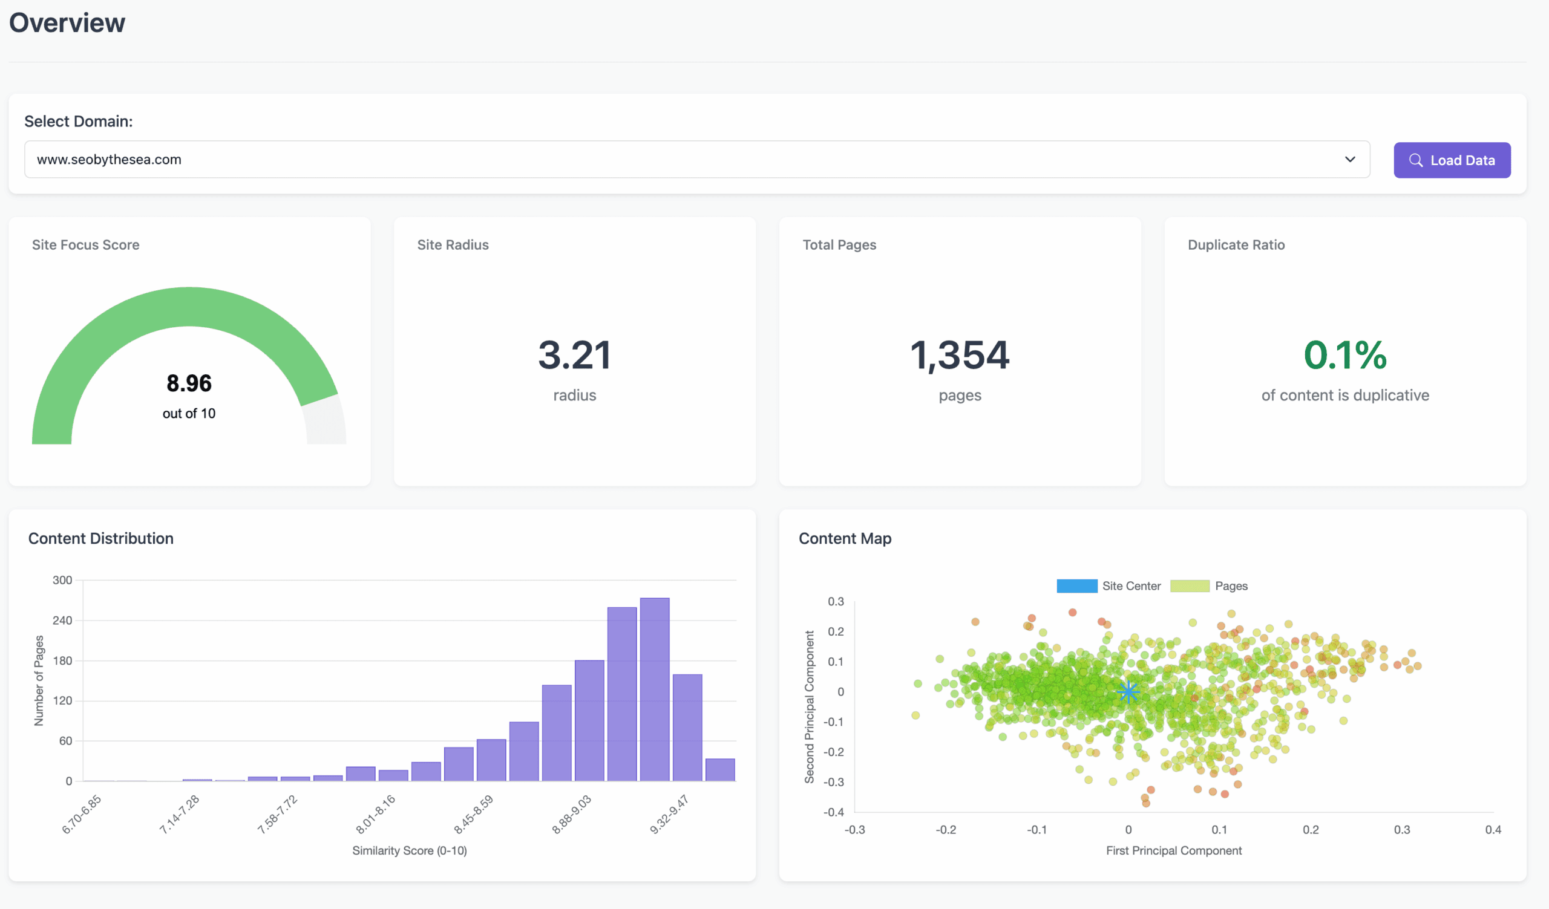Click the 1,354 Total Pages value
The height and width of the screenshot is (909, 1549).
point(959,355)
